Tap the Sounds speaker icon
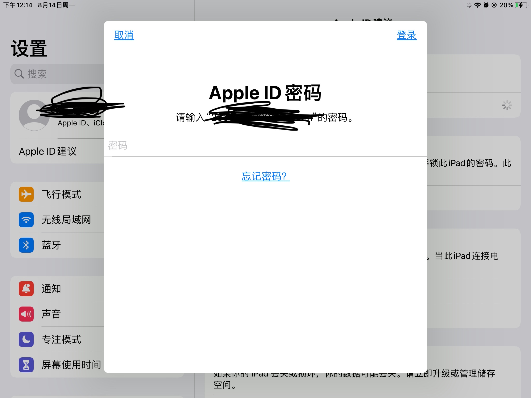 pyautogui.click(x=26, y=314)
